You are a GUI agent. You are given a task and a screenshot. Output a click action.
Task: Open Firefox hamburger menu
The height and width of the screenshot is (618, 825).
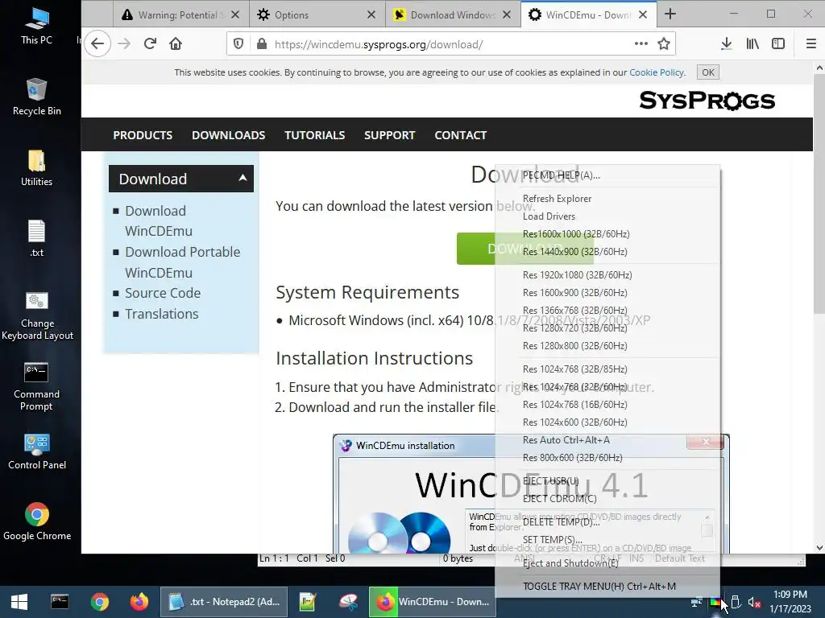pyautogui.click(x=810, y=43)
